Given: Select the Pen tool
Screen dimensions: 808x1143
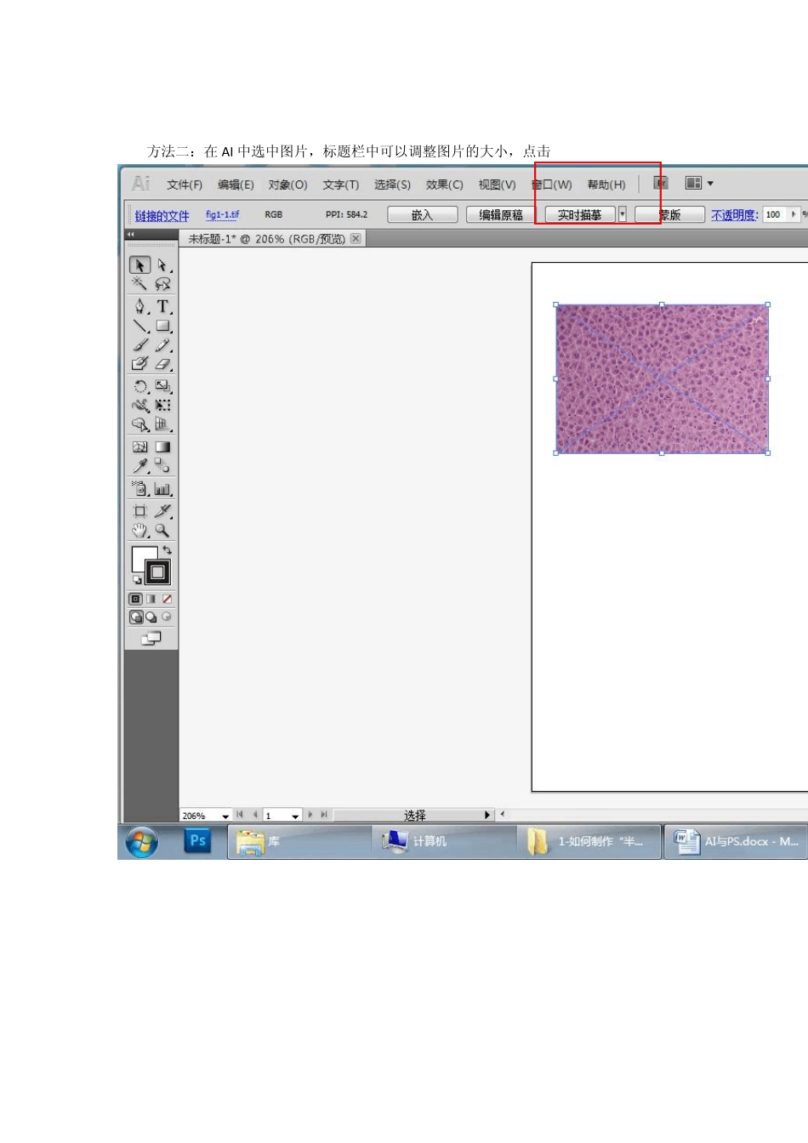Looking at the screenshot, I should coord(140,306).
